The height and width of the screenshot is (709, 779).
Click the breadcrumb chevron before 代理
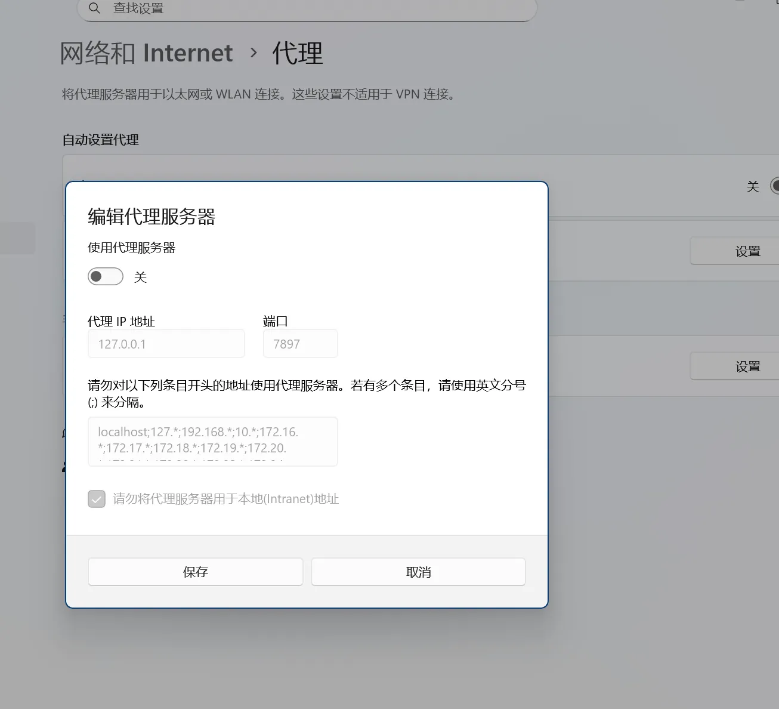pyautogui.click(x=254, y=53)
